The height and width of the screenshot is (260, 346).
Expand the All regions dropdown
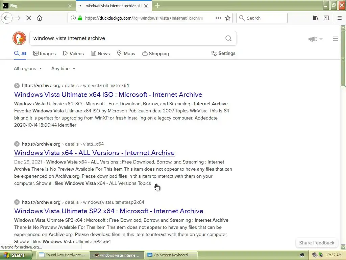point(28,68)
